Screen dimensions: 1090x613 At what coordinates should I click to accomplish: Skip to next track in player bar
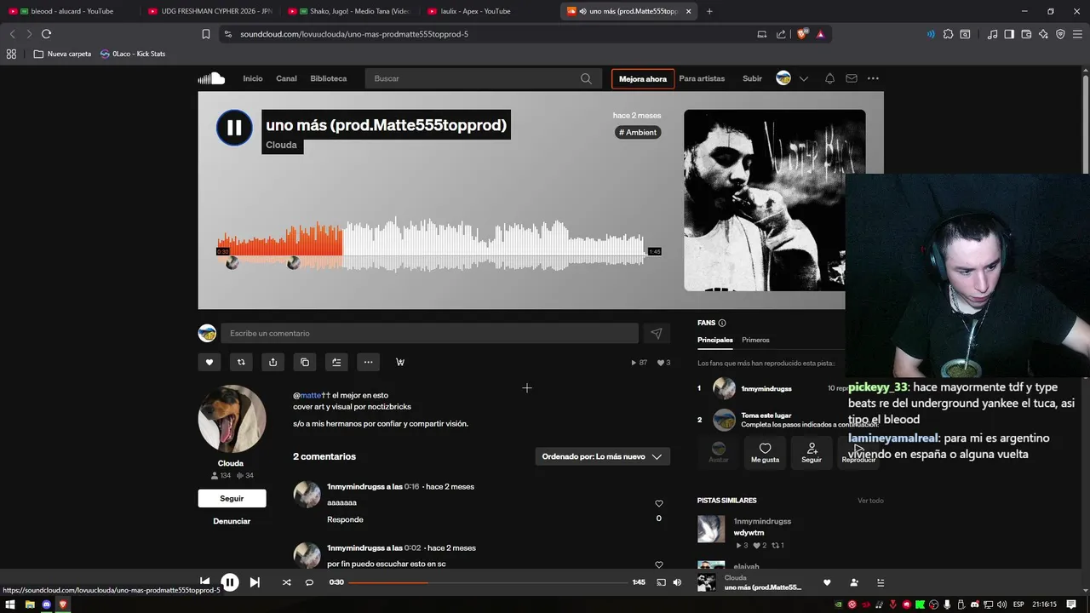[x=255, y=582]
